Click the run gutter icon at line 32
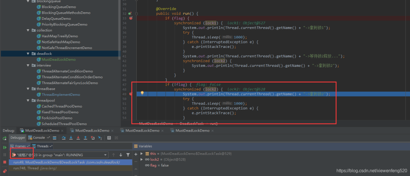Screen dimensions: 410x176 point(130,13)
